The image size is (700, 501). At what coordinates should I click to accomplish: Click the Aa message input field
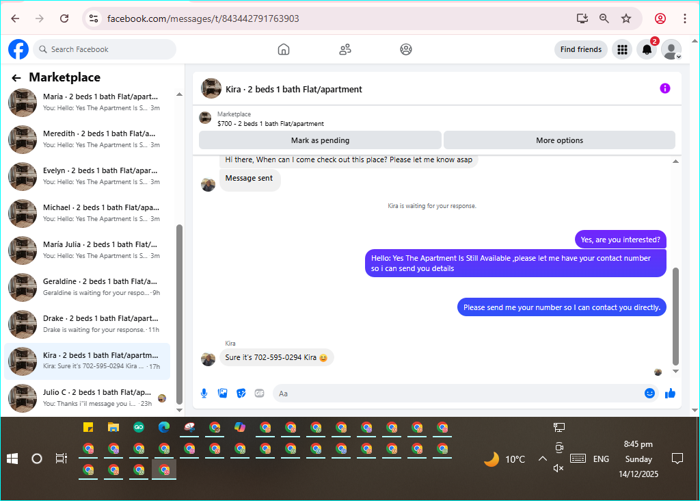point(457,394)
